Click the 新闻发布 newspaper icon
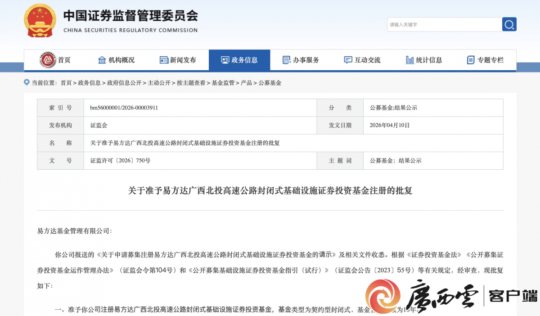 (x=164, y=60)
